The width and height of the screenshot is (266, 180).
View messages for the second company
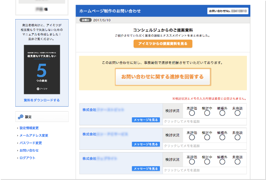click(146, 144)
